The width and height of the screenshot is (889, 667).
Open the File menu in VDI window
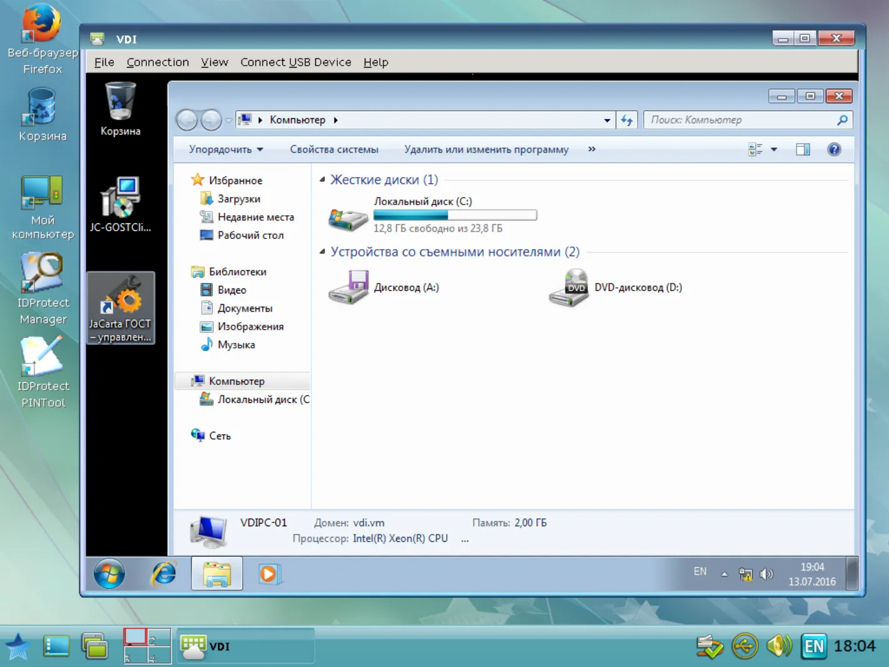(104, 62)
